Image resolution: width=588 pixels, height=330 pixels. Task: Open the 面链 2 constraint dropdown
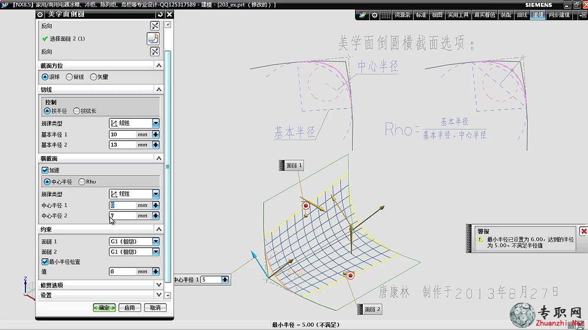point(156,252)
